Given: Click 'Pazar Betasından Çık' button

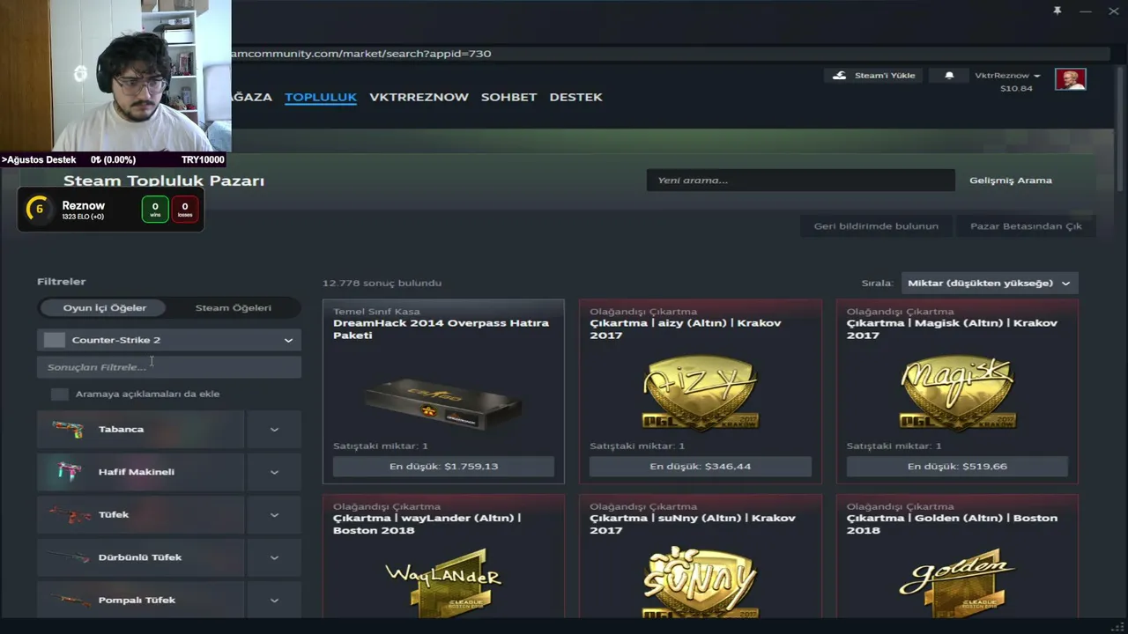Looking at the screenshot, I should [1026, 226].
